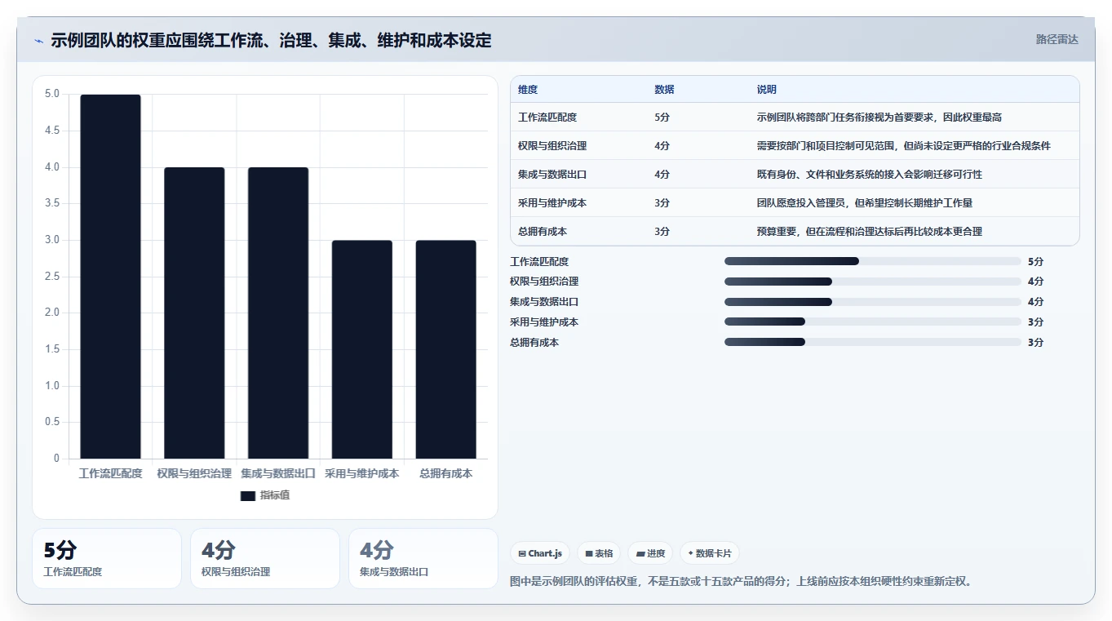Click the 3分 value in table row 总拥有成本
This screenshot has height=621, width=1112.
tap(662, 232)
